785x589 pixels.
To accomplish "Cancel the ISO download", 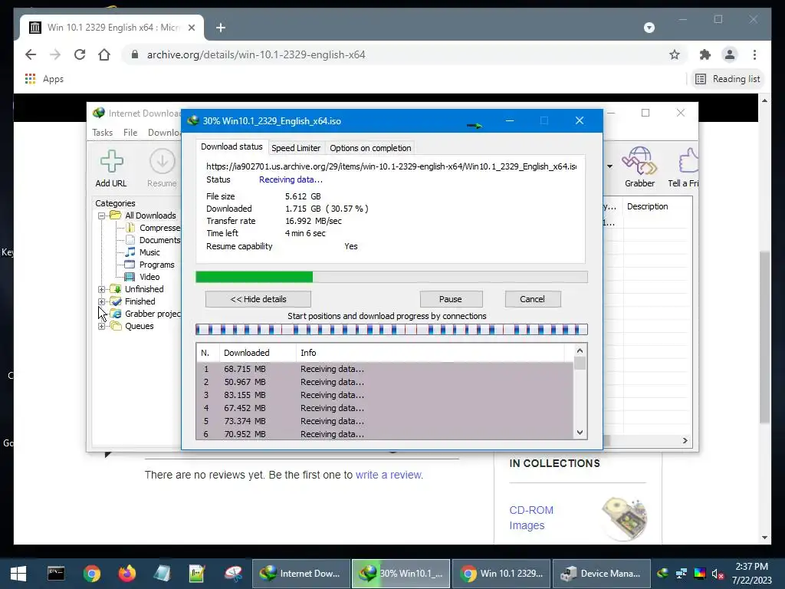I will tap(532, 299).
